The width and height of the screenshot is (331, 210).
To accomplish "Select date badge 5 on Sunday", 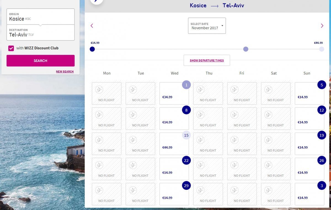I will (321, 85).
